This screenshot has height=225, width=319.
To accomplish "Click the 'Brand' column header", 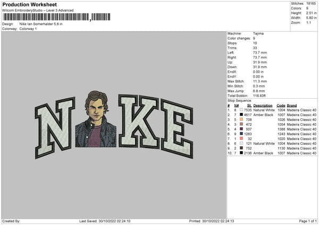I will click(292, 106).
